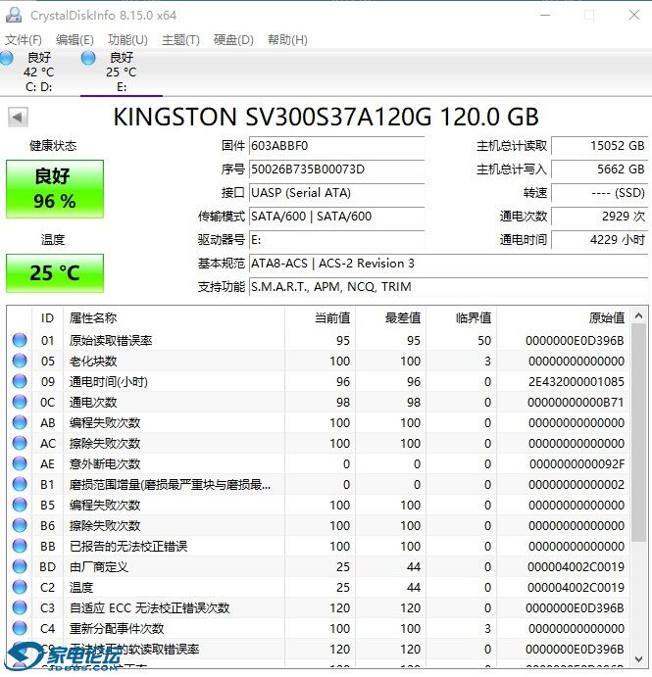The image size is (652, 677).
Task: Click the status orb for C4 重新分配事件次数
Action: [x=20, y=628]
